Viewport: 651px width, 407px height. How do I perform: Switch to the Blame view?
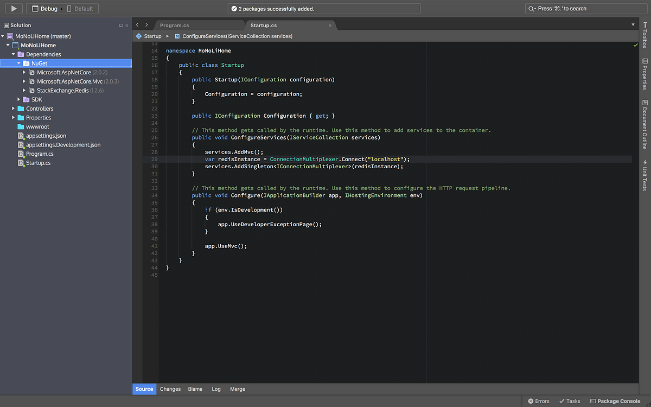[x=195, y=389]
